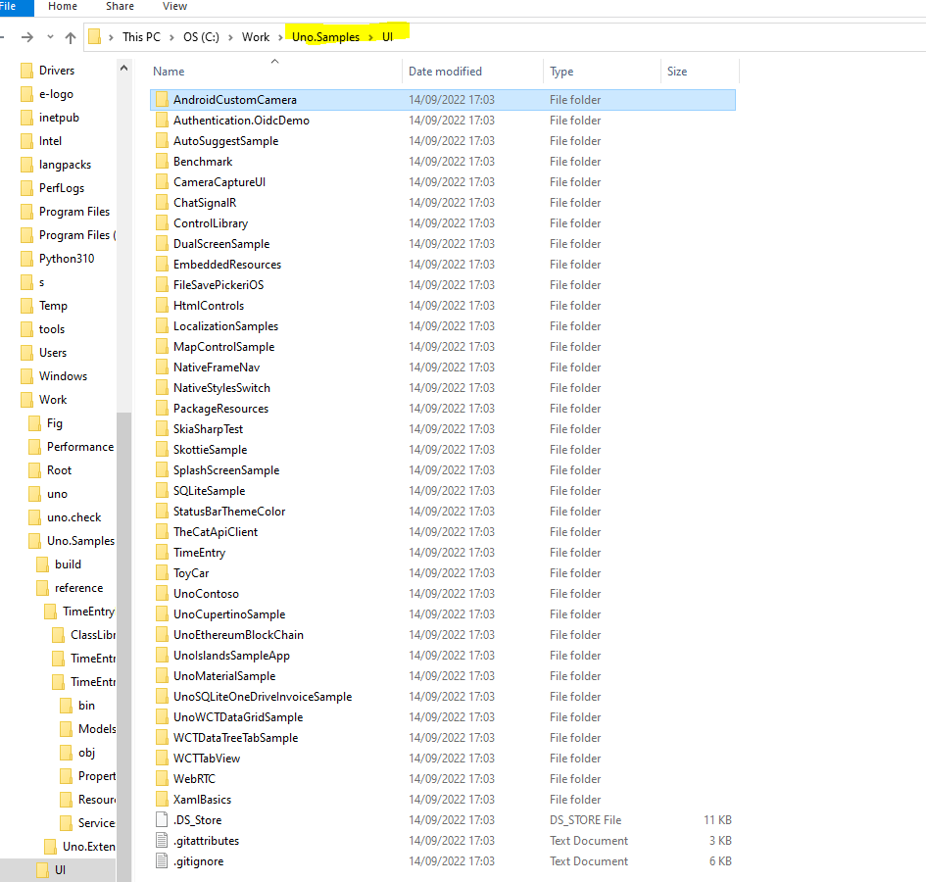Select the .gitattributes file icon
The height and width of the screenshot is (882, 926).
(x=162, y=840)
